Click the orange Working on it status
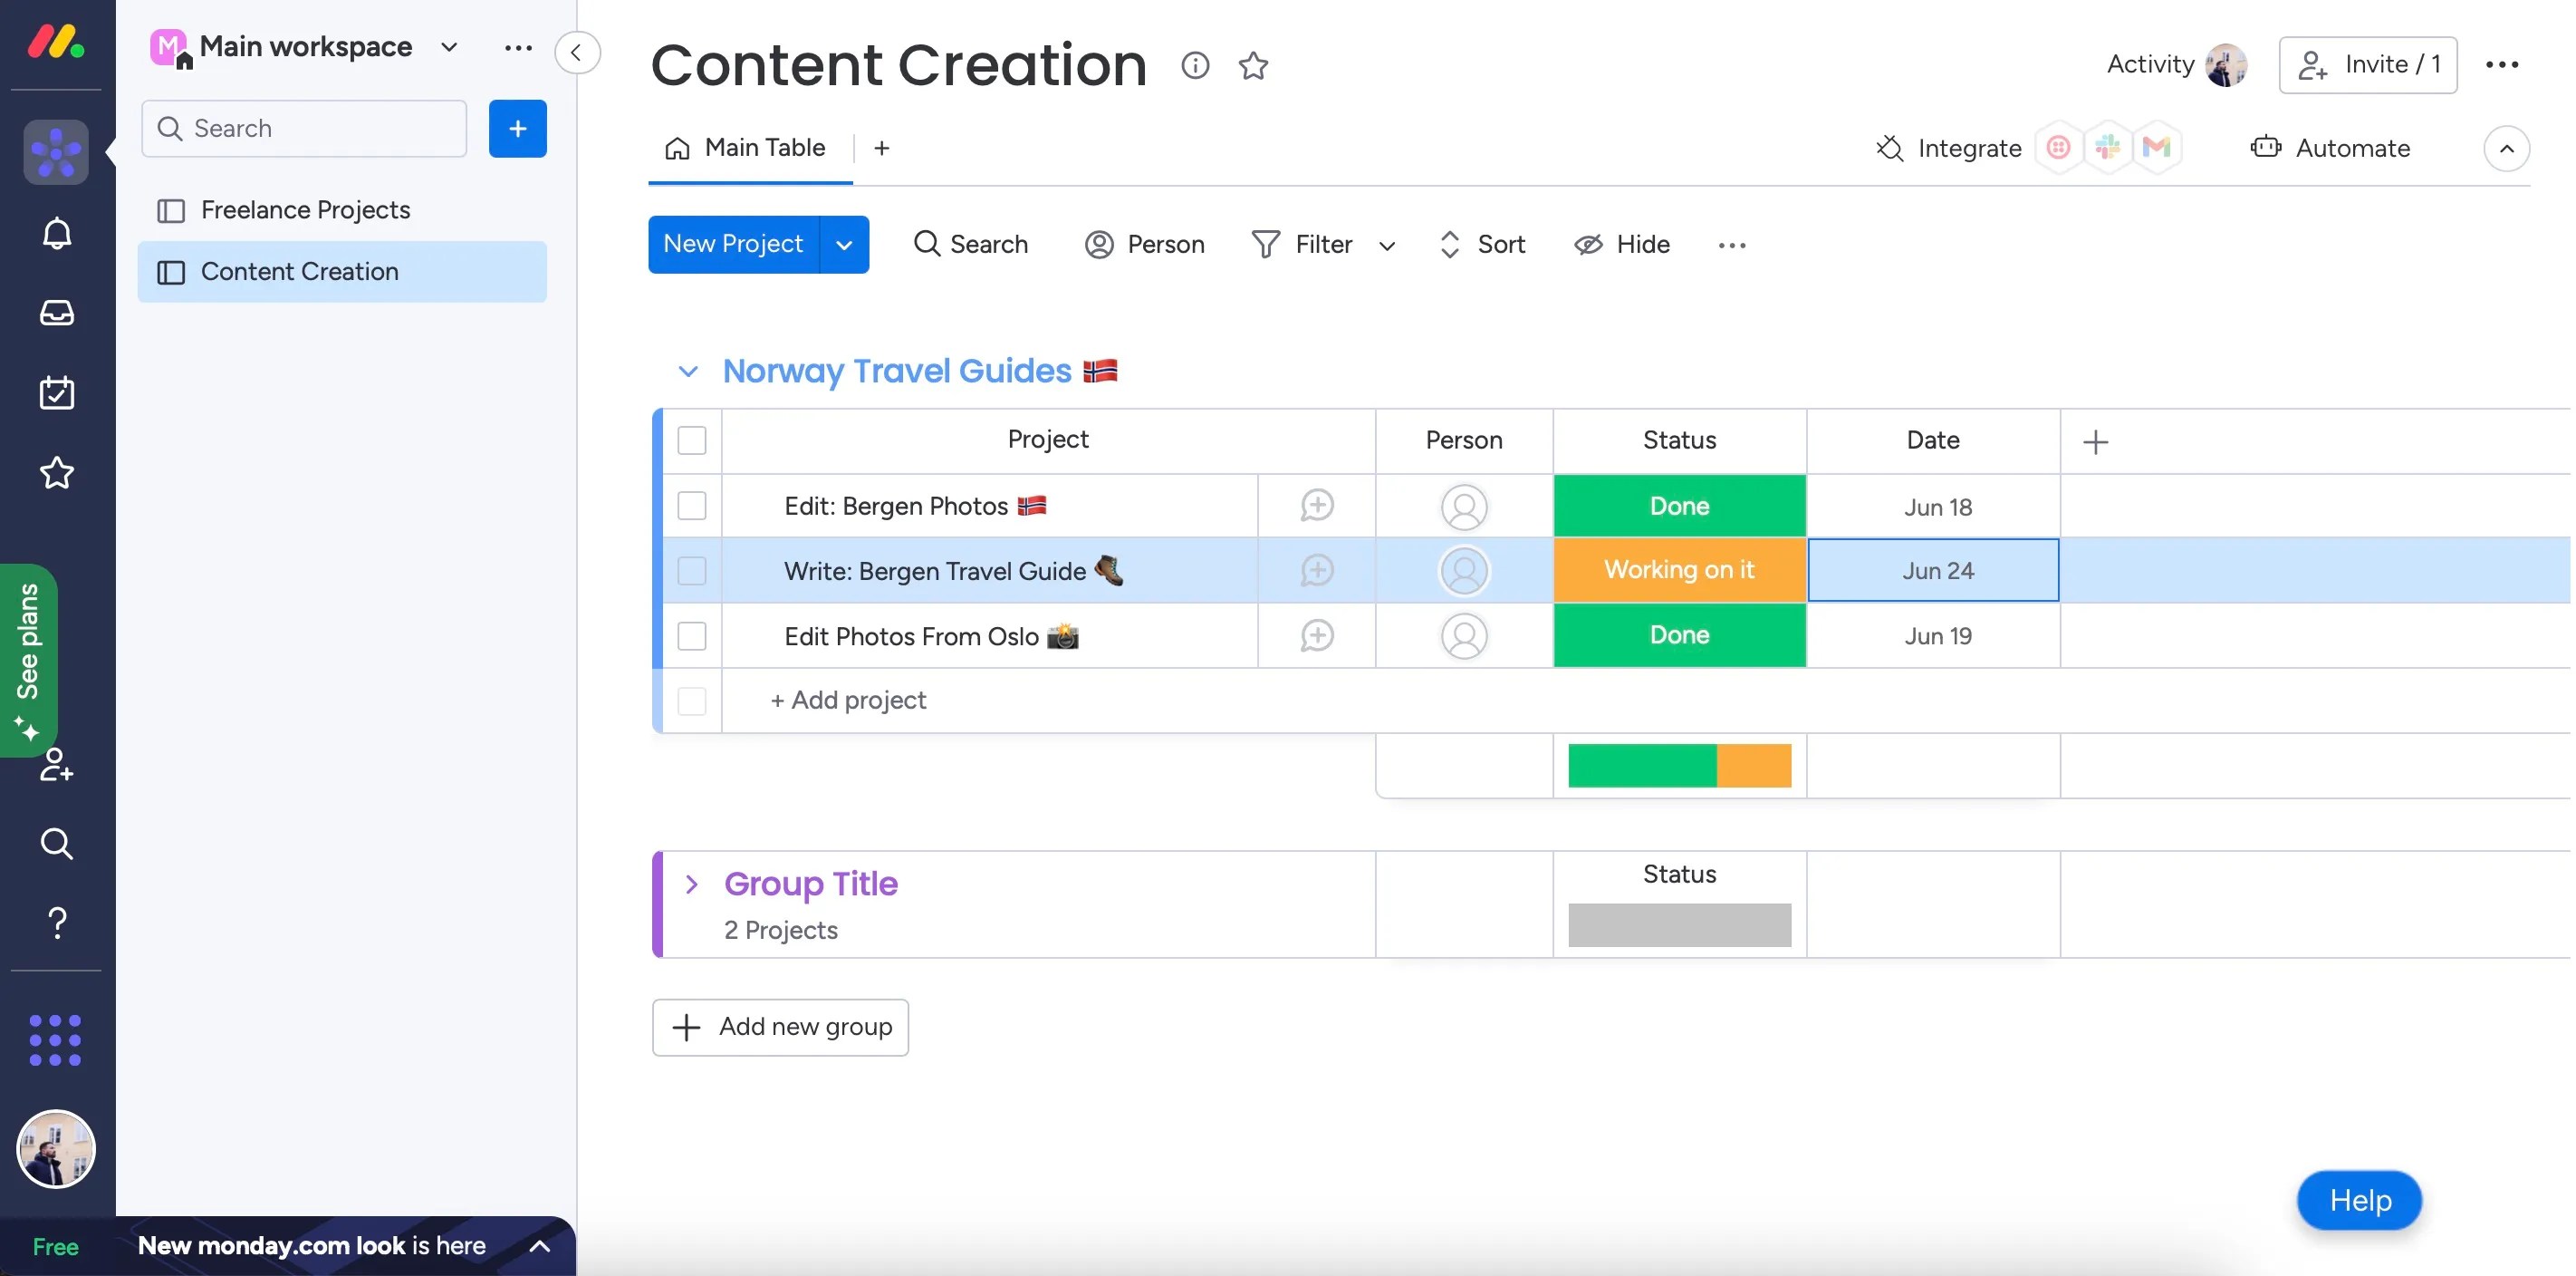2576x1276 pixels. [1678, 570]
